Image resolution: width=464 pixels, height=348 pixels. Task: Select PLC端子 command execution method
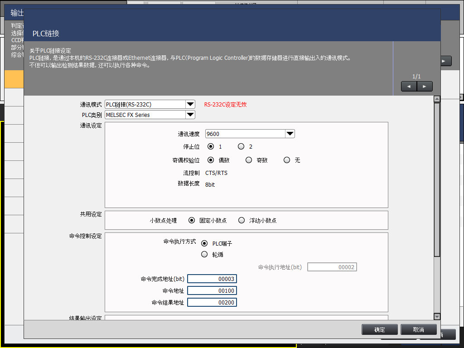pos(204,243)
